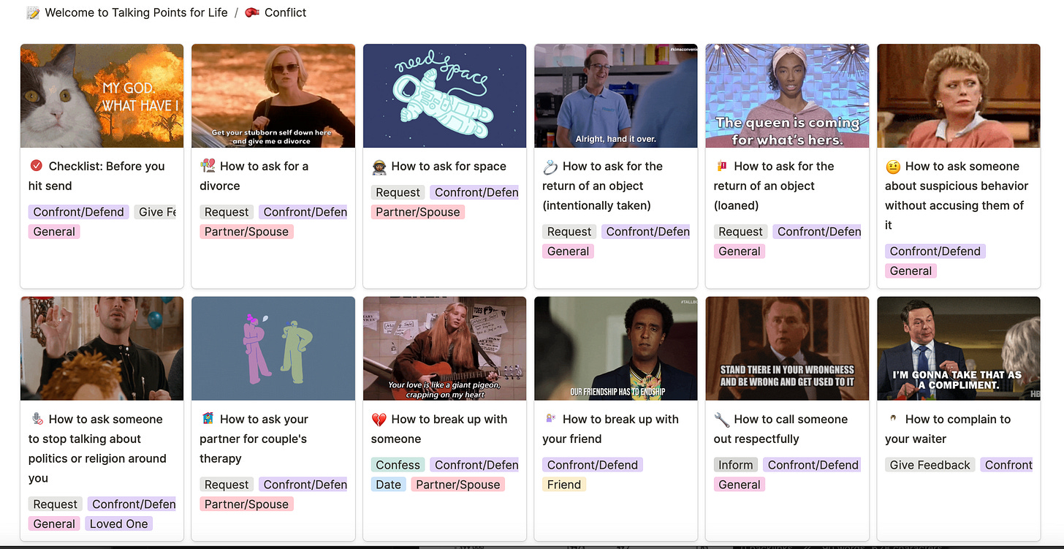
Task: Click the microphone icon on politics or religion card
Action: point(36,419)
